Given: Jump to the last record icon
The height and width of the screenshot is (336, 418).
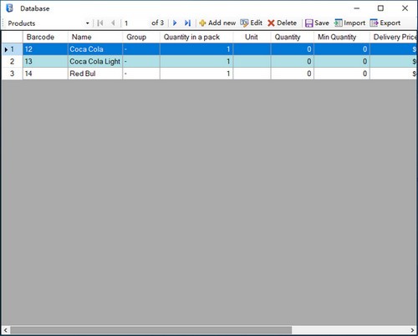Looking at the screenshot, I should [187, 23].
